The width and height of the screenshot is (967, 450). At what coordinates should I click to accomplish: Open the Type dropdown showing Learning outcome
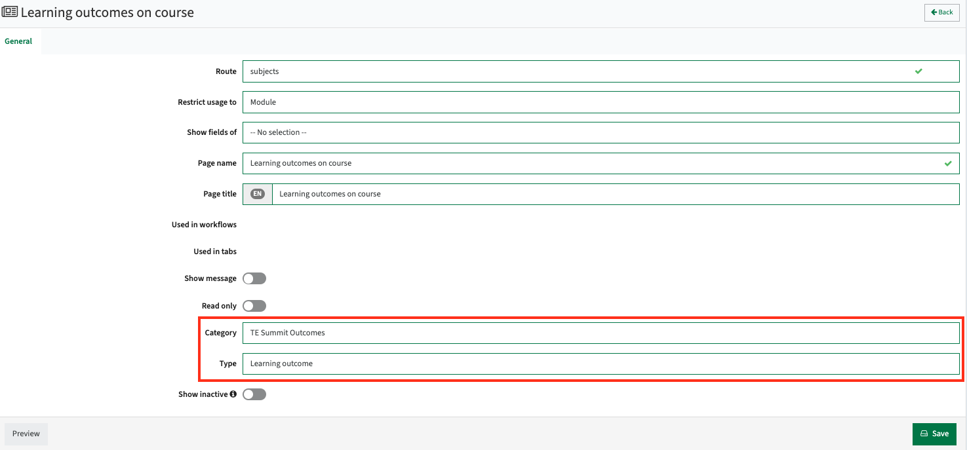pyautogui.click(x=601, y=364)
